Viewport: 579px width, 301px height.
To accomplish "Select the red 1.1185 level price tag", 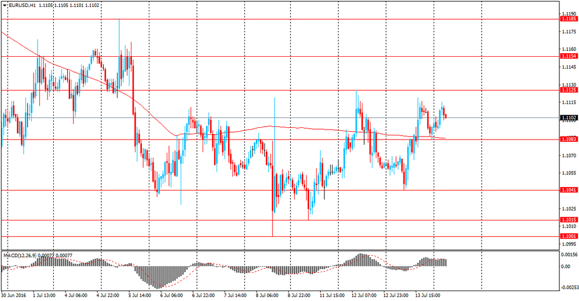I will click(569, 19).
